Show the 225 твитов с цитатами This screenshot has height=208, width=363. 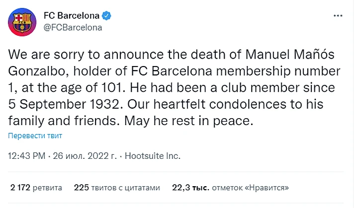tap(117, 188)
